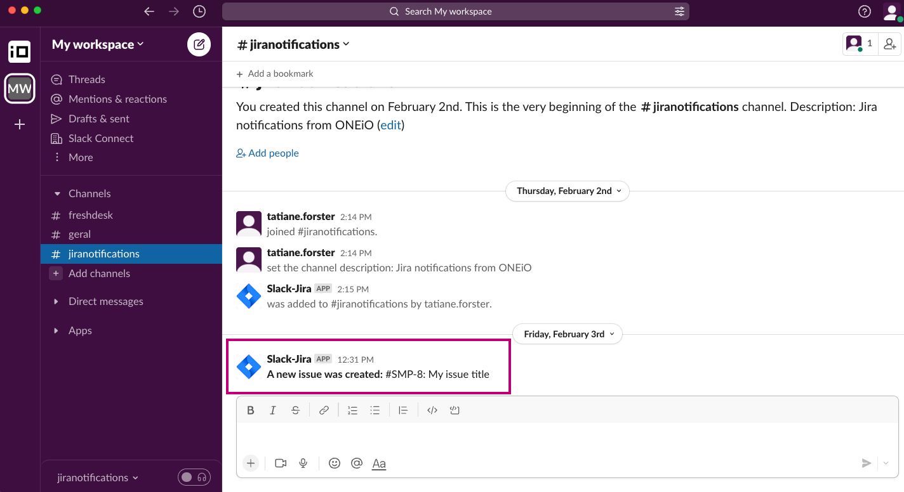Viewport: 904px width, 492px height.
Task: Click into Search My workspace field
Action: click(x=455, y=11)
